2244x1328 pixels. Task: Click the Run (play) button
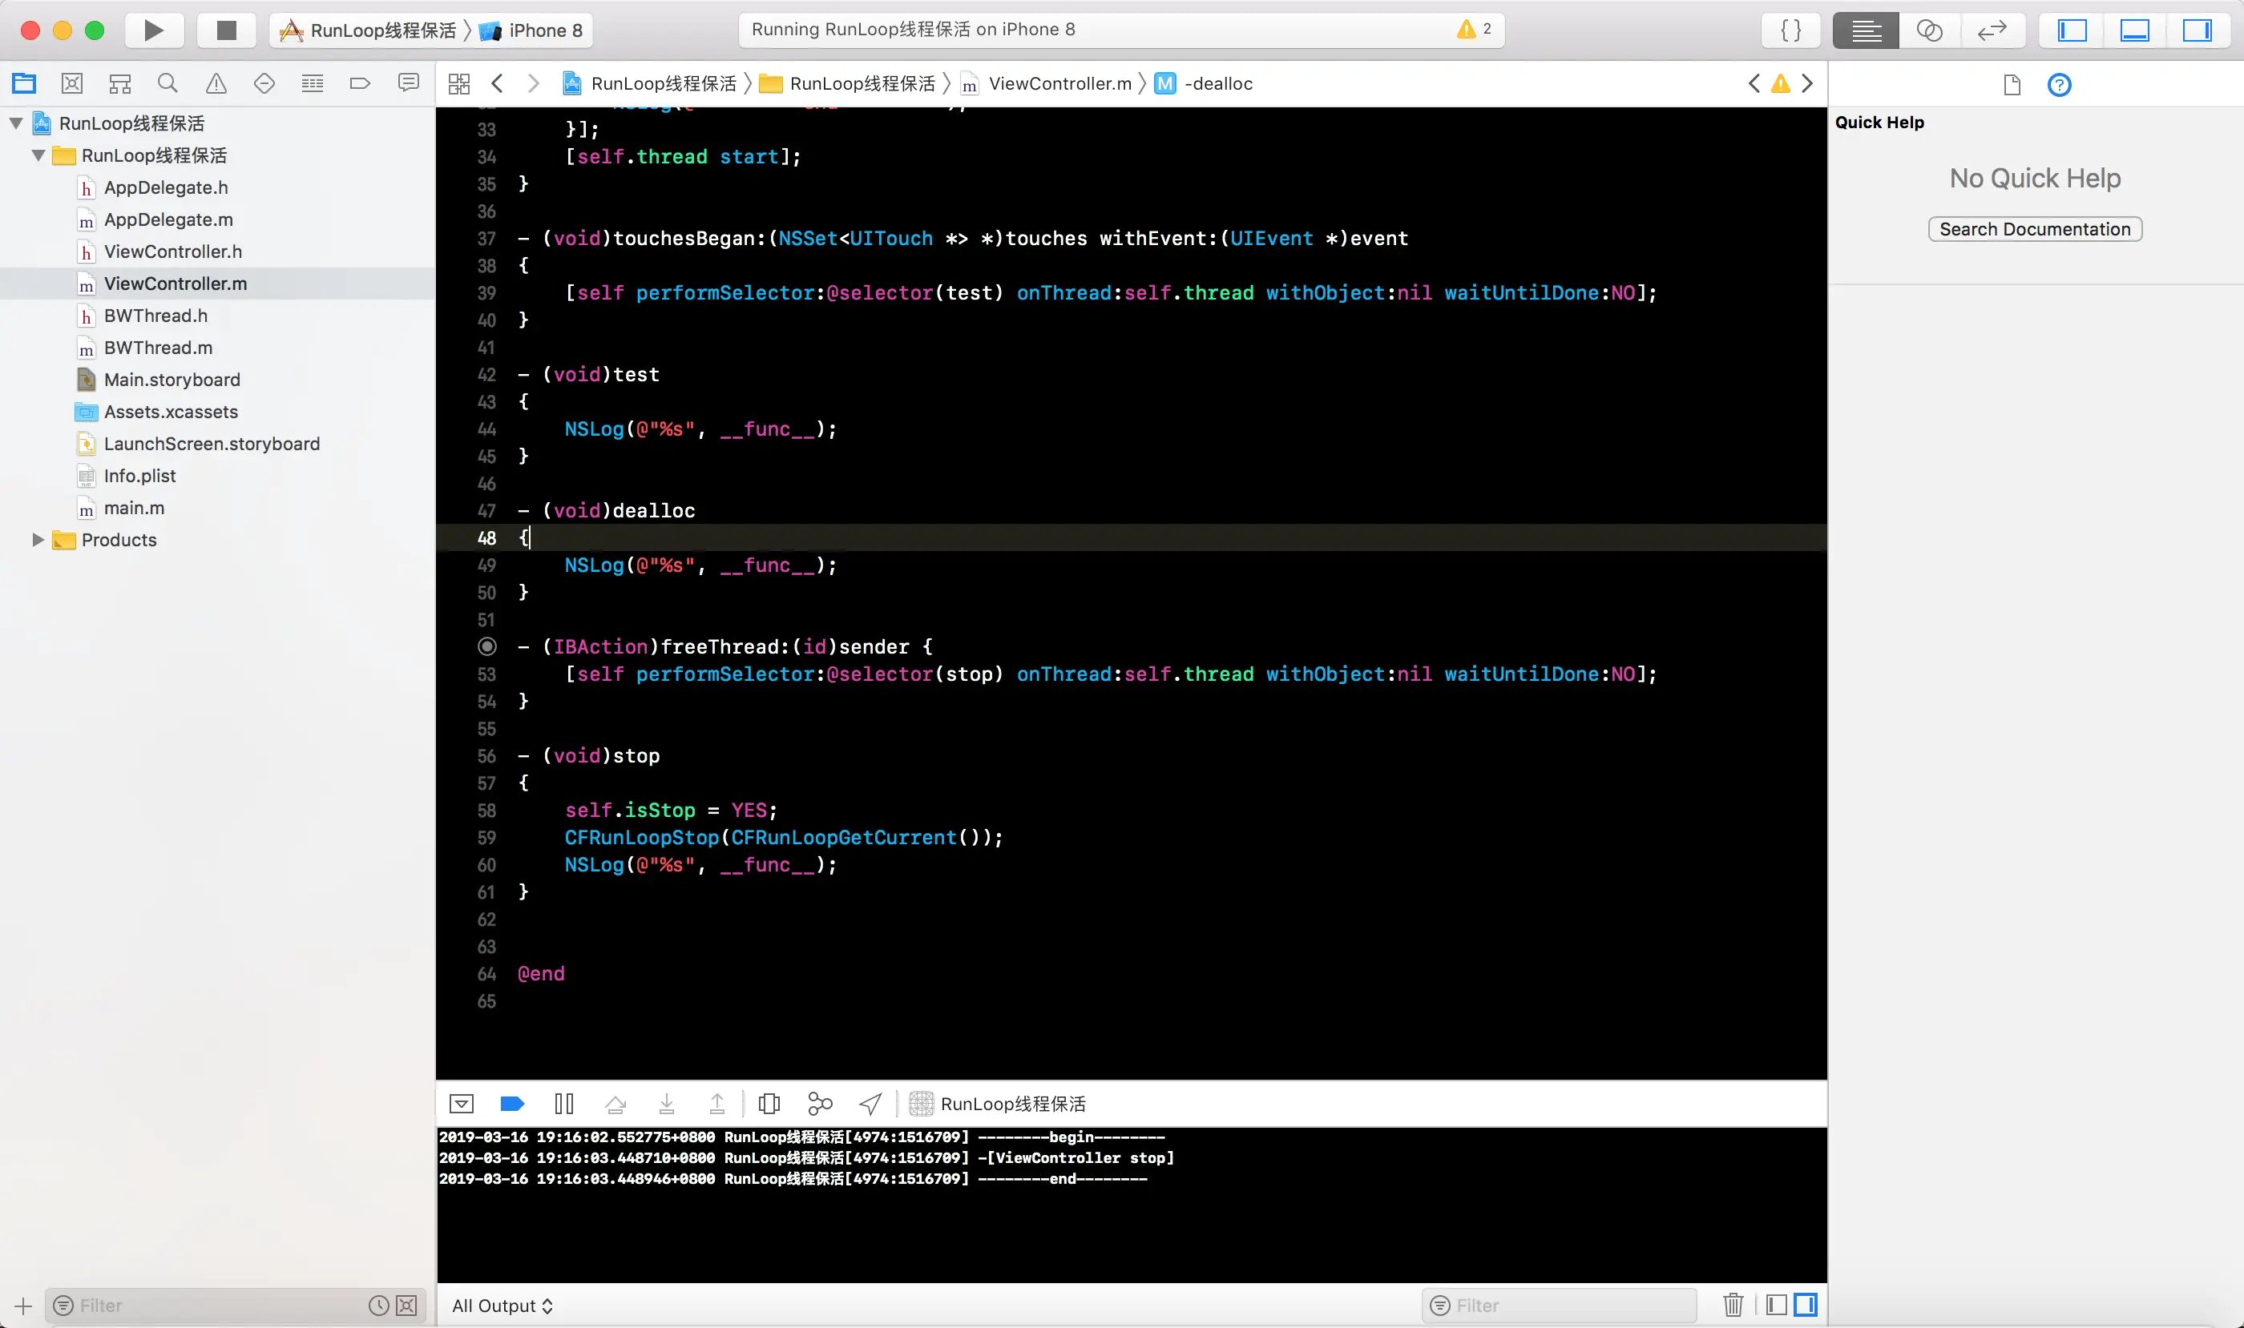click(x=153, y=30)
